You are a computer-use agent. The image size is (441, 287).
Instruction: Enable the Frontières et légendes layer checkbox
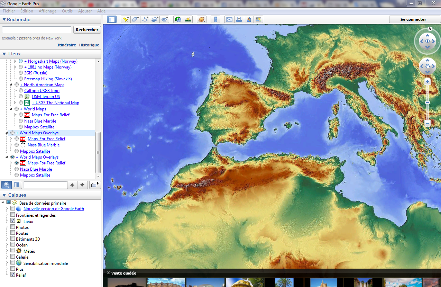pos(12,215)
